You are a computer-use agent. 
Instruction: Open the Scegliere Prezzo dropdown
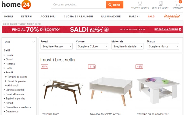[x=57, y=47]
